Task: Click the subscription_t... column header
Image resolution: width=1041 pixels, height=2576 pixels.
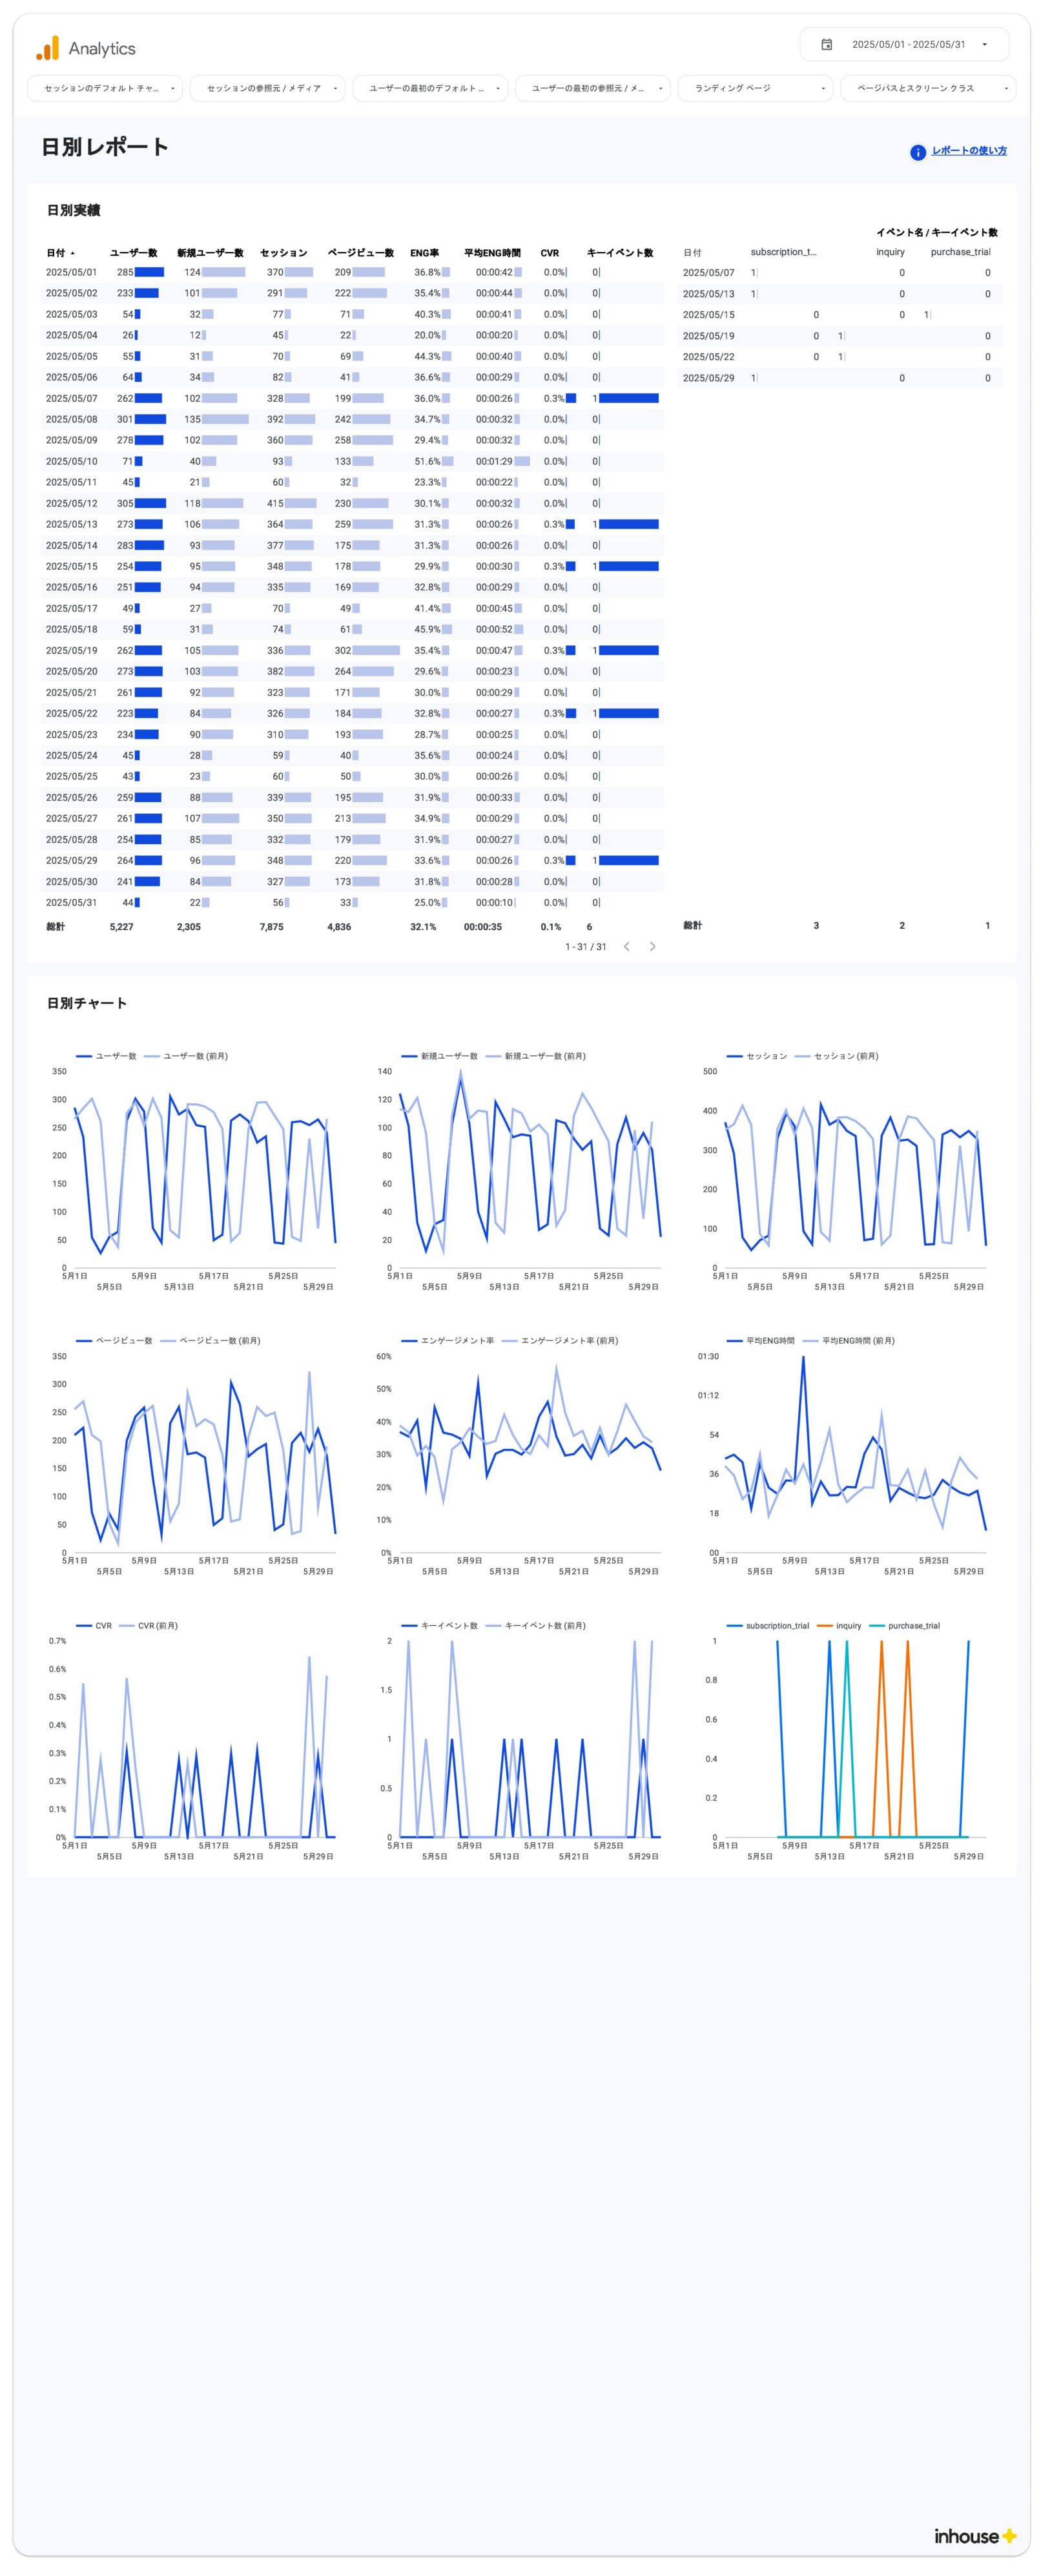Action: click(x=783, y=252)
